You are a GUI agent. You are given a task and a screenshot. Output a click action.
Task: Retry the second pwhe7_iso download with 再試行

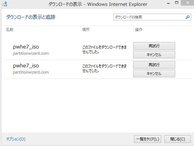coord(154,65)
